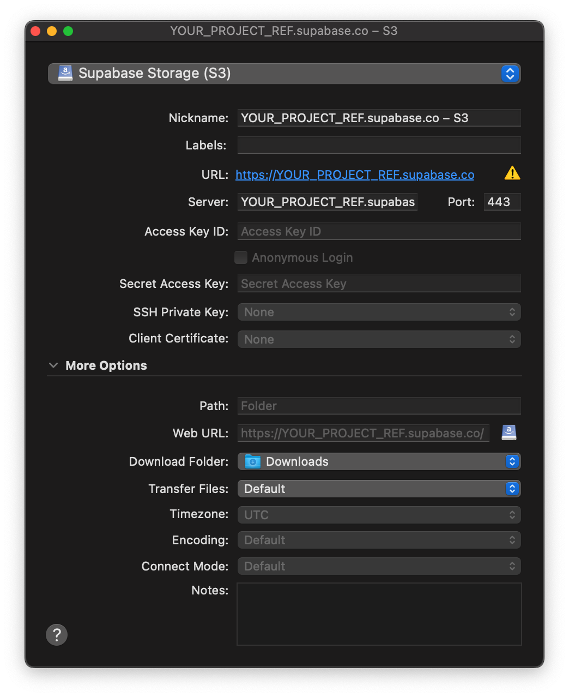Click the yellow warning triangle icon
The width and height of the screenshot is (569, 697).
[x=512, y=173]
